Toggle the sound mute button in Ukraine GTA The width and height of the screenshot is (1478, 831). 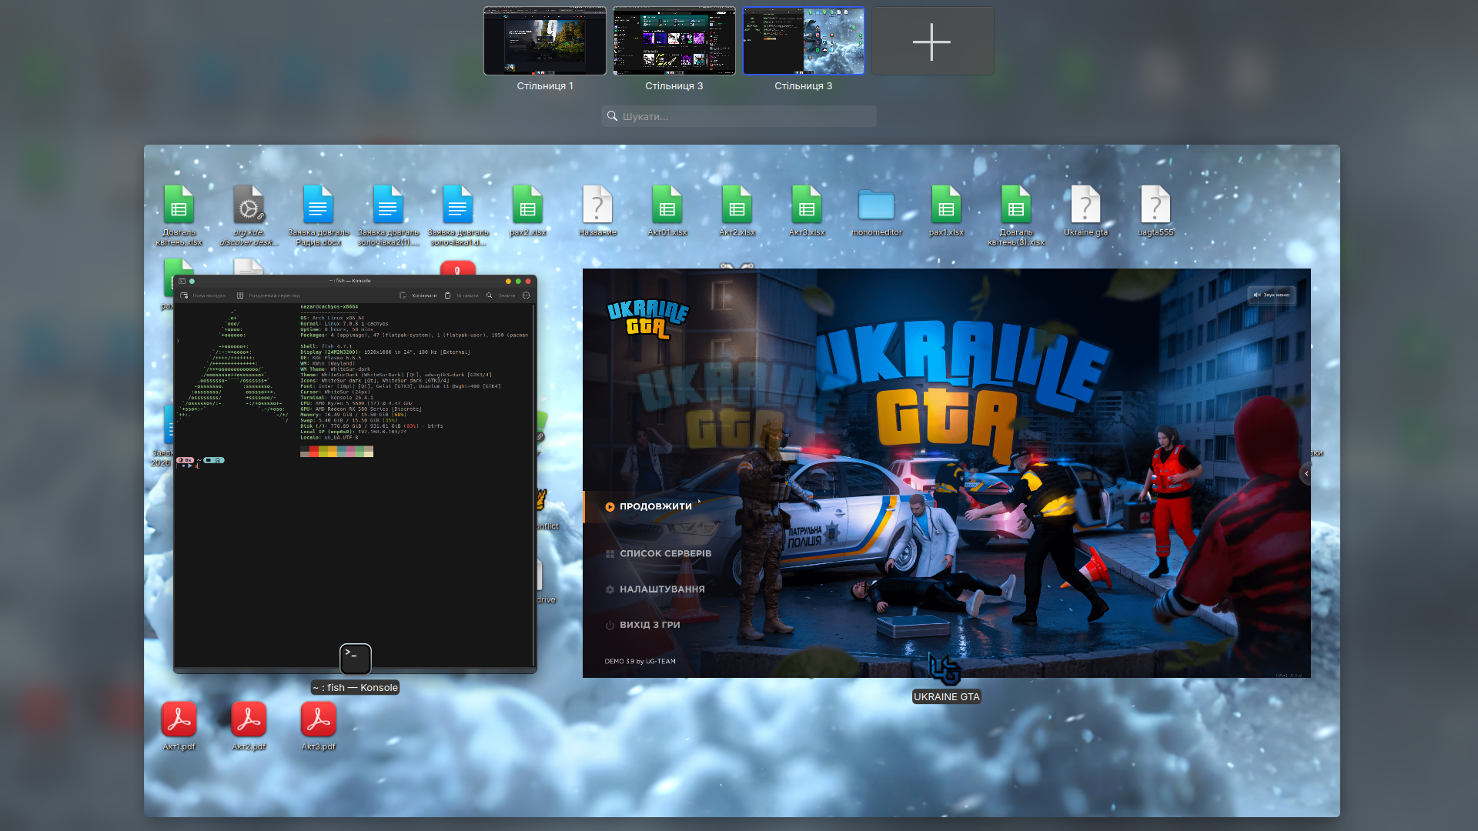click(x=1271, y=295)
